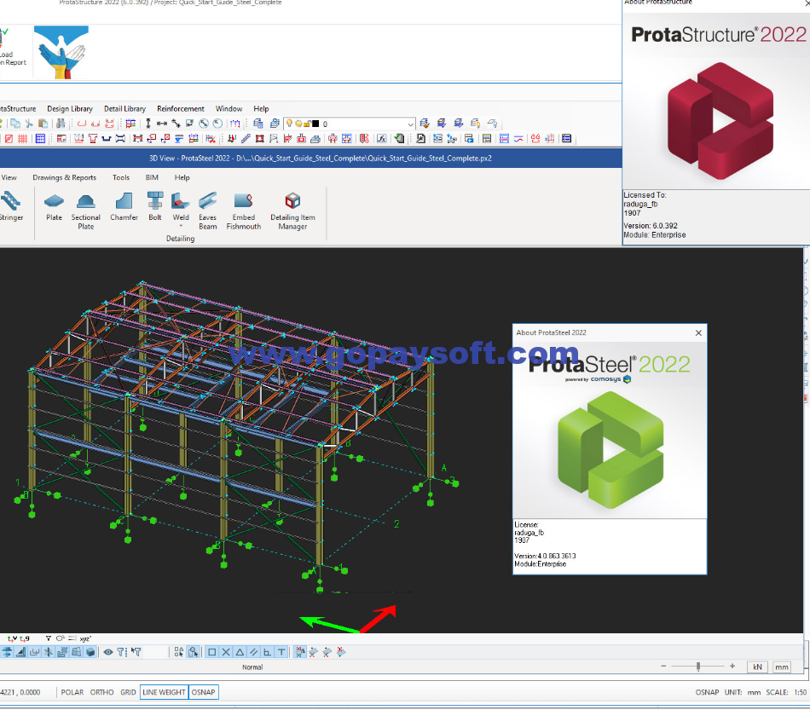Click the plus button beside the slider
Screen dimensions: 810x710
(x=732, y=667)
